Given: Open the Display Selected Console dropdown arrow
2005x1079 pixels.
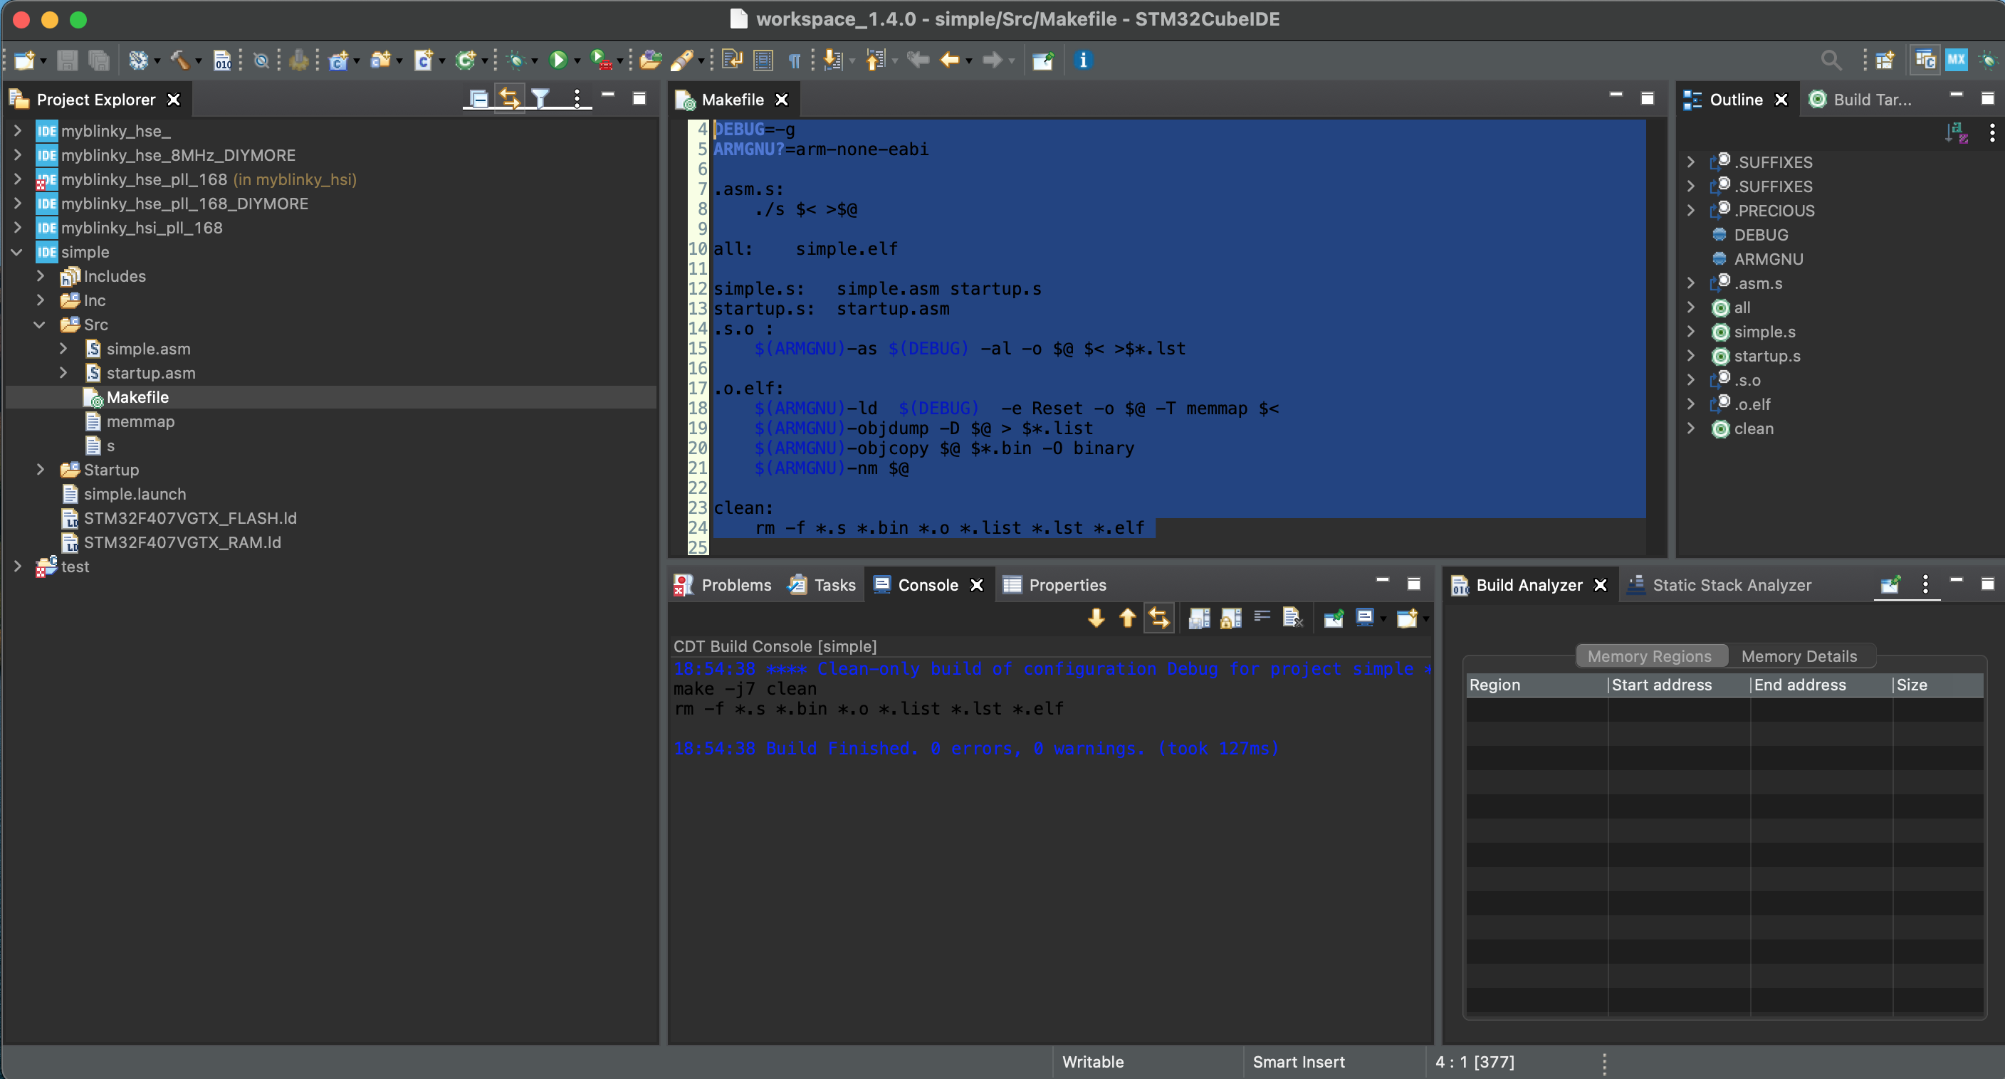Looking at the screenshot, I should click(1383, 619).
